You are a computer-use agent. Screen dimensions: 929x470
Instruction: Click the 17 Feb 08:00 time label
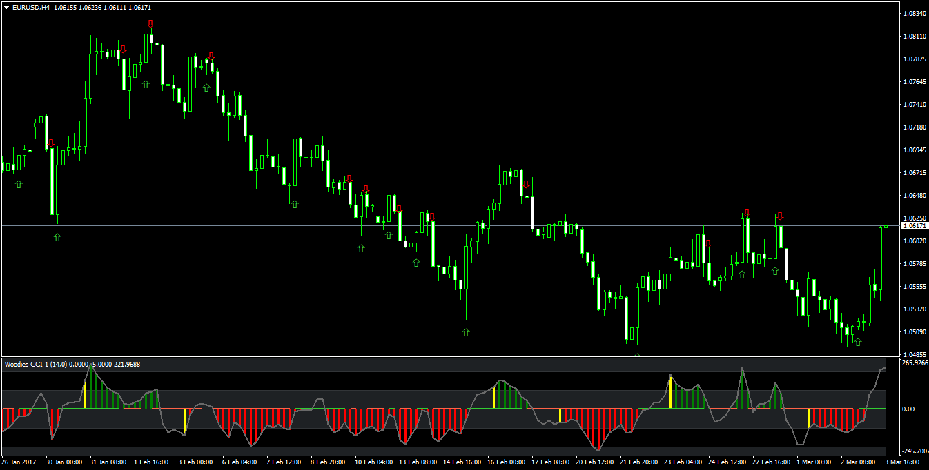(550, 462)
